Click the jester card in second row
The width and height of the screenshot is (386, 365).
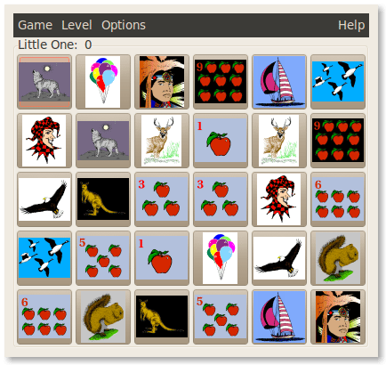pyautogui.click(x=44, y=141)
